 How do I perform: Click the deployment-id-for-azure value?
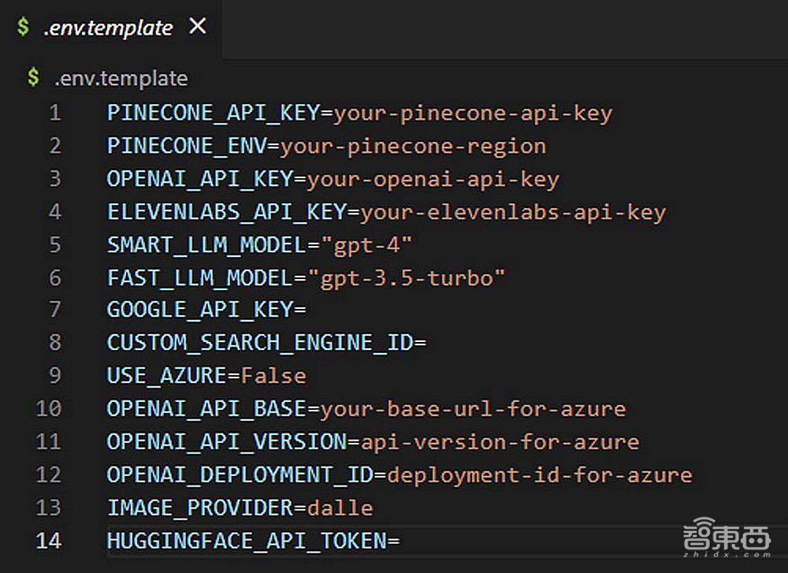pos(539,474)
